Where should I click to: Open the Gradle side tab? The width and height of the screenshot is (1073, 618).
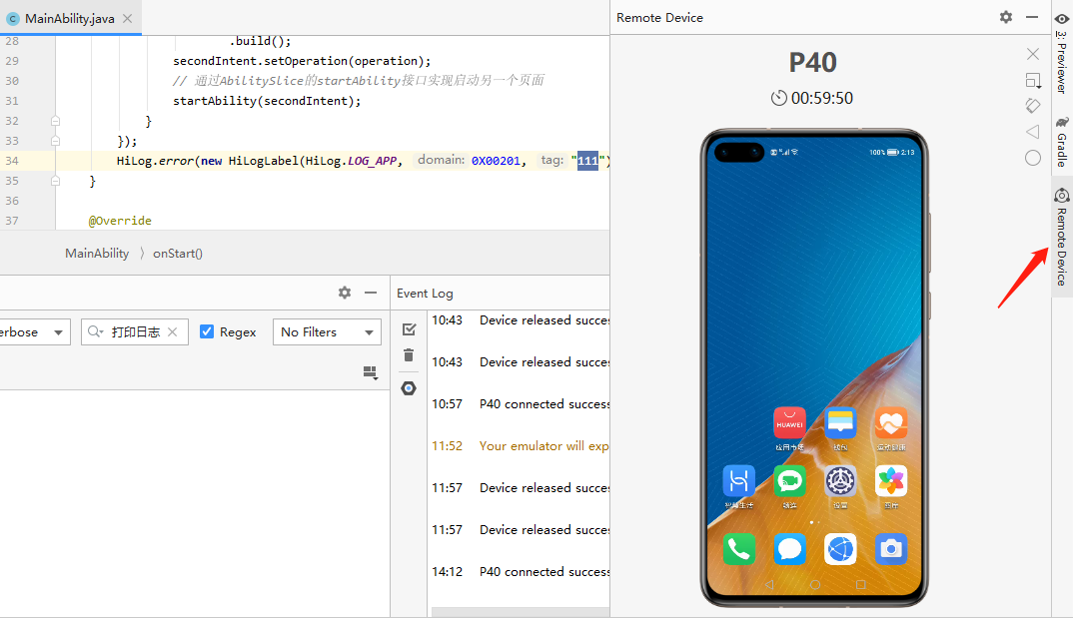1061,142
